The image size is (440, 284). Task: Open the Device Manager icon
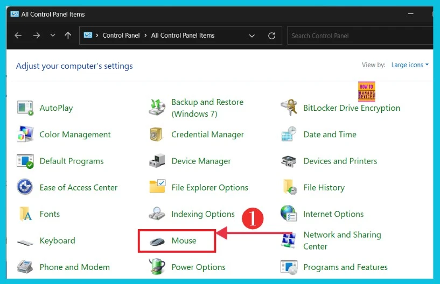click(157, 161)
